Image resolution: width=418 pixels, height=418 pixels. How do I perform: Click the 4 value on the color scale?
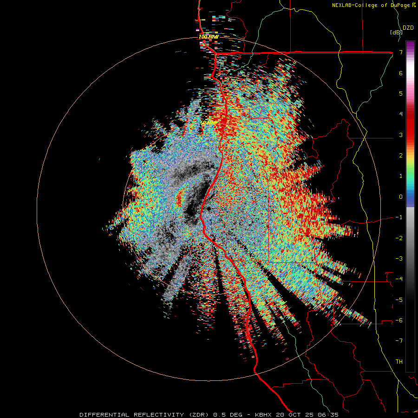coord(401,114)
